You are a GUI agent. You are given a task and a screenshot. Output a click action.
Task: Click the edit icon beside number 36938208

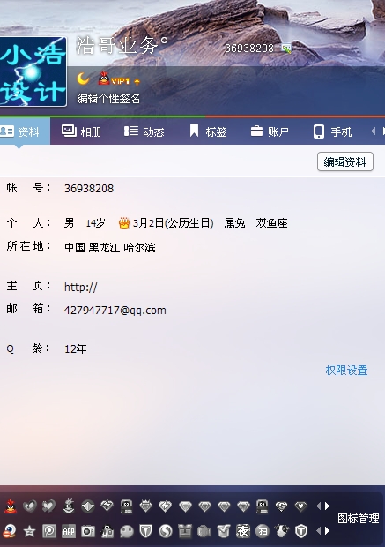tap(286, 49)
